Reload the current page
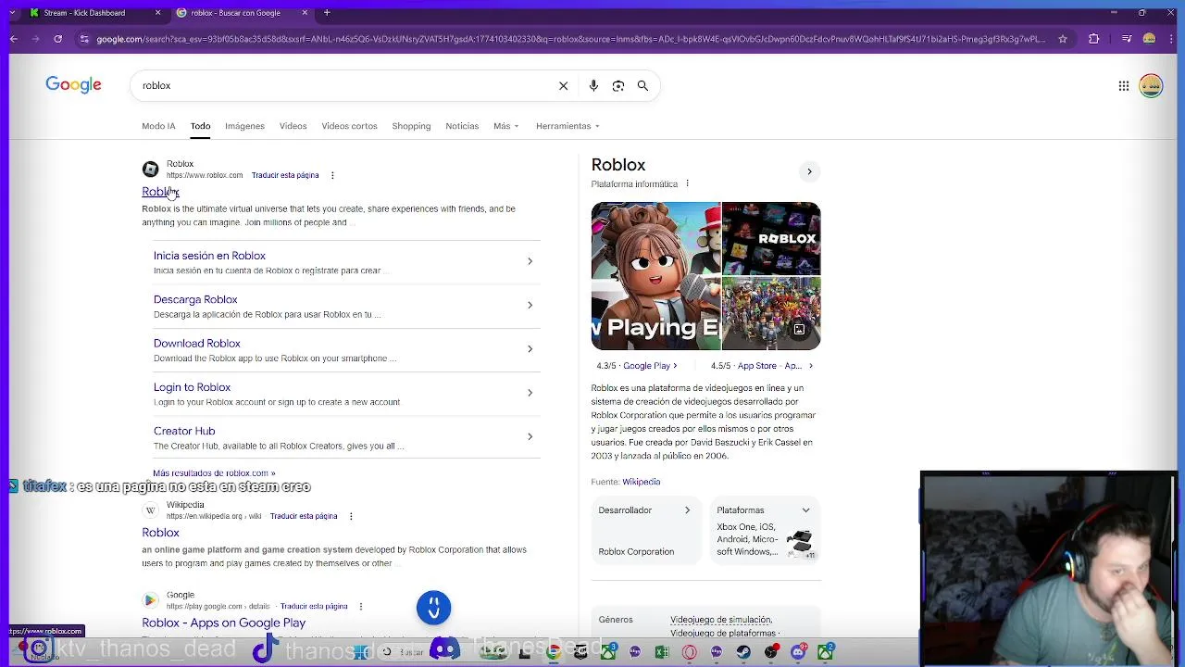The width and height of the screenshot is (1185, 667). point(57,39)
